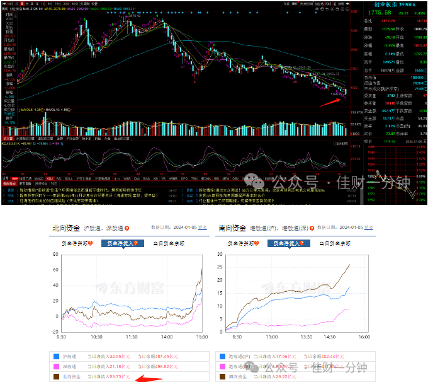Click the last round icon in chart tool row
Viewport: 428px width, 382px height.
[x=347, y=9]
